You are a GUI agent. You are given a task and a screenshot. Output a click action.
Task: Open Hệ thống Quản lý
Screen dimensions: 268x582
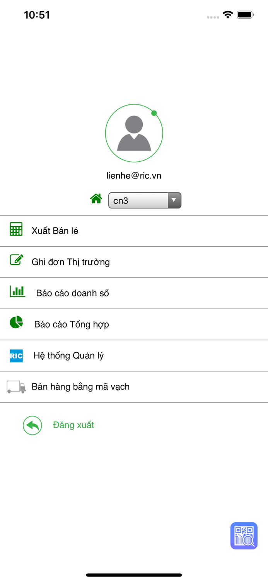pos(68,355)
